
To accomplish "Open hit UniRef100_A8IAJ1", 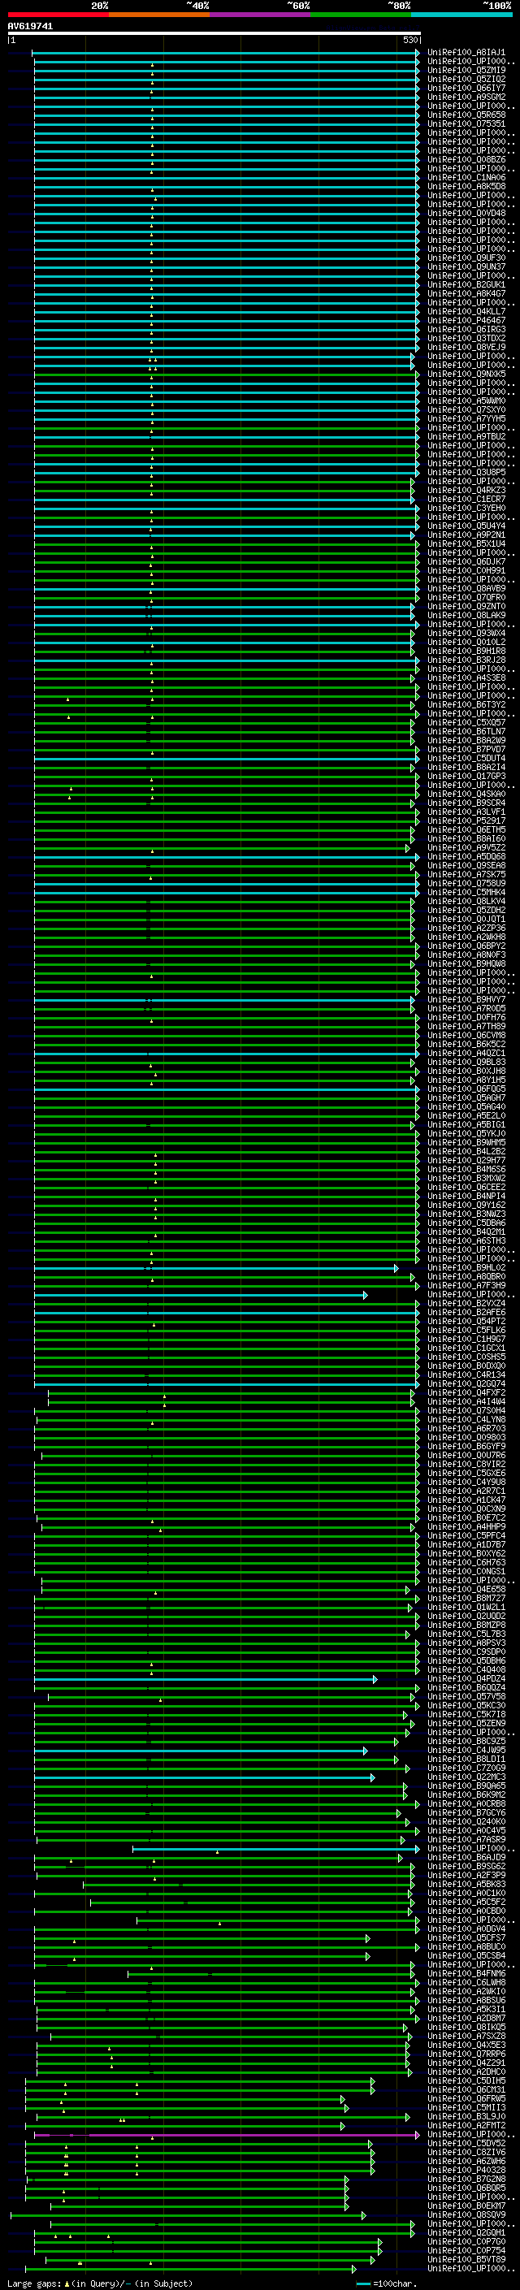I will point(466,53).
